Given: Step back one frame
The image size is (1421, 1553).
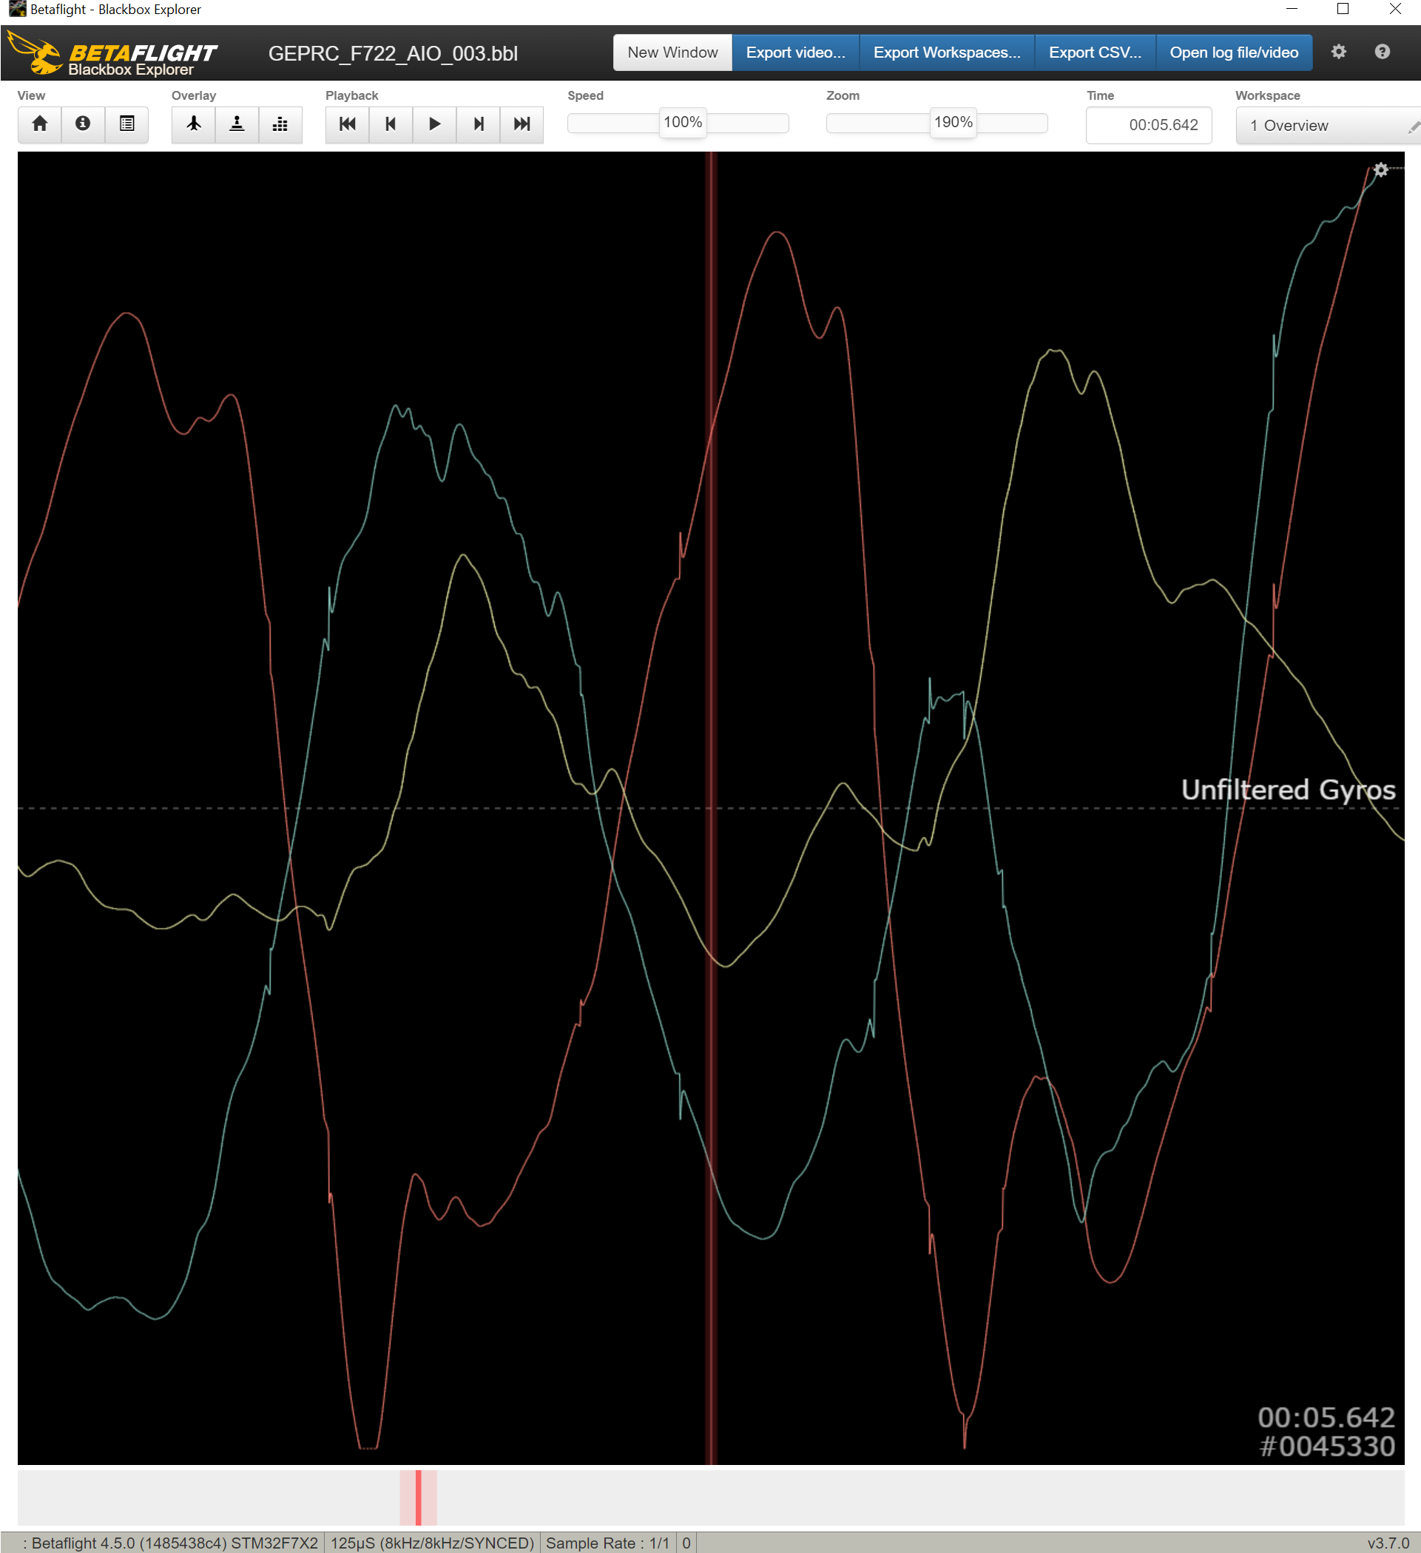Looking at the screenshot, I should tap(391, 124).
